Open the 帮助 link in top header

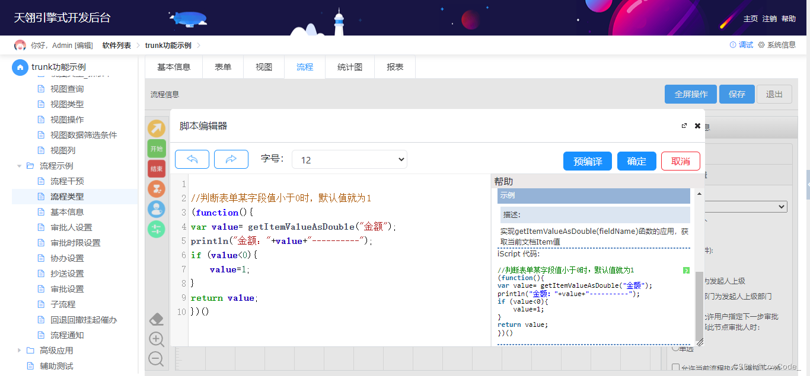click(789, 19)
